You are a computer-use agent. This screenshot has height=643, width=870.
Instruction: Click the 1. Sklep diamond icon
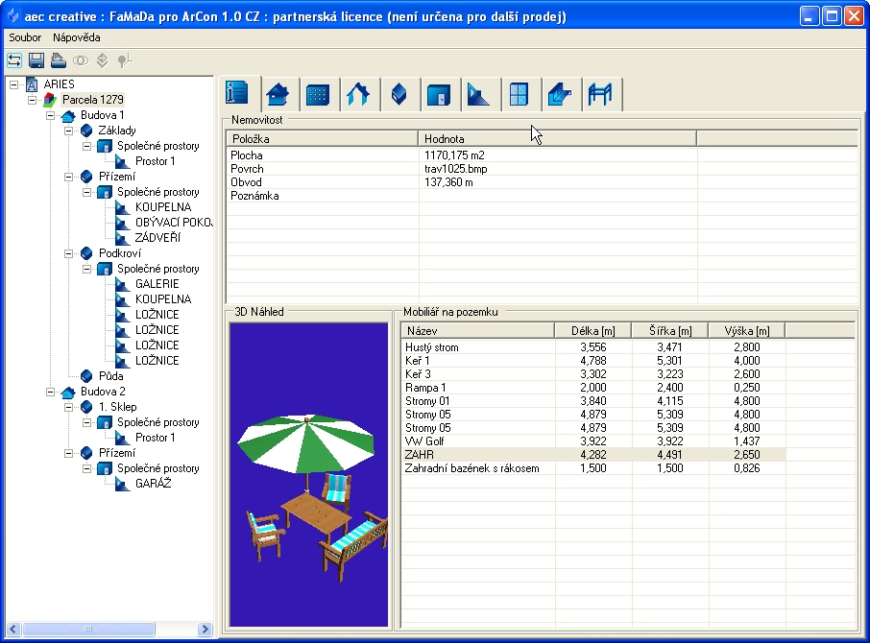86,408
